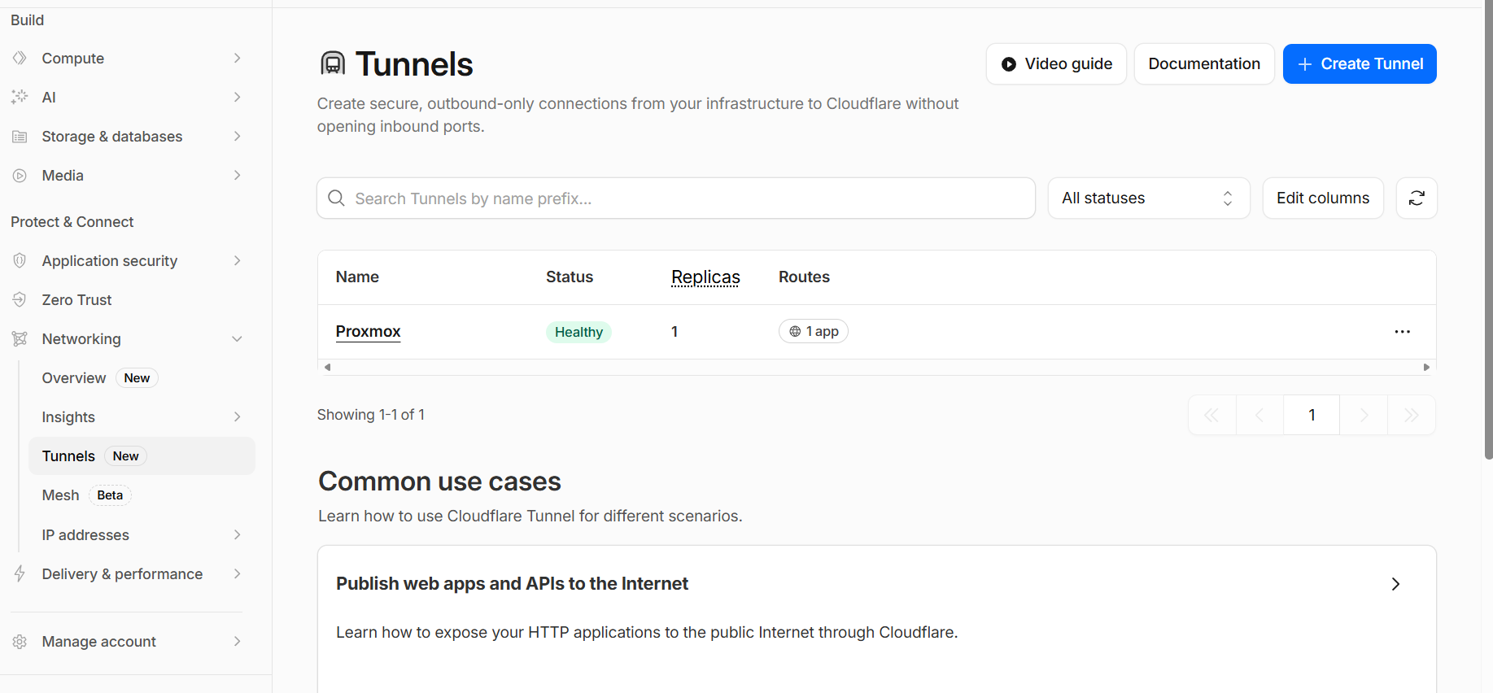Image resolution: width=1493 pixels, height=693 pixels.
Task: Click the Storage & databases icon
Action: tap(20, 137)
